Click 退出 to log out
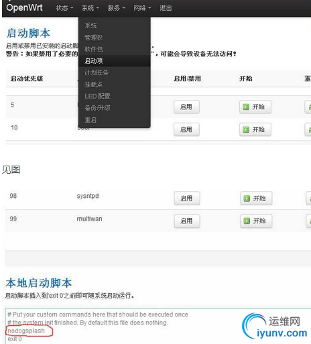 (x=166, y=8)
